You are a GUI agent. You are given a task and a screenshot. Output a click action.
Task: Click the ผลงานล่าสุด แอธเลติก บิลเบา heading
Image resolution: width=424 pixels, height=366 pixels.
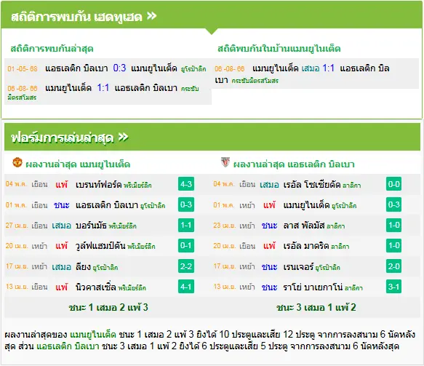294,164
